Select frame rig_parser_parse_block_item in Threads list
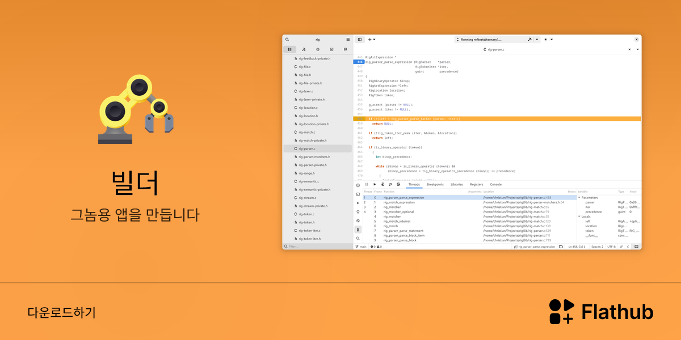This screenshot has height=340, width=681. click(469, 235)
